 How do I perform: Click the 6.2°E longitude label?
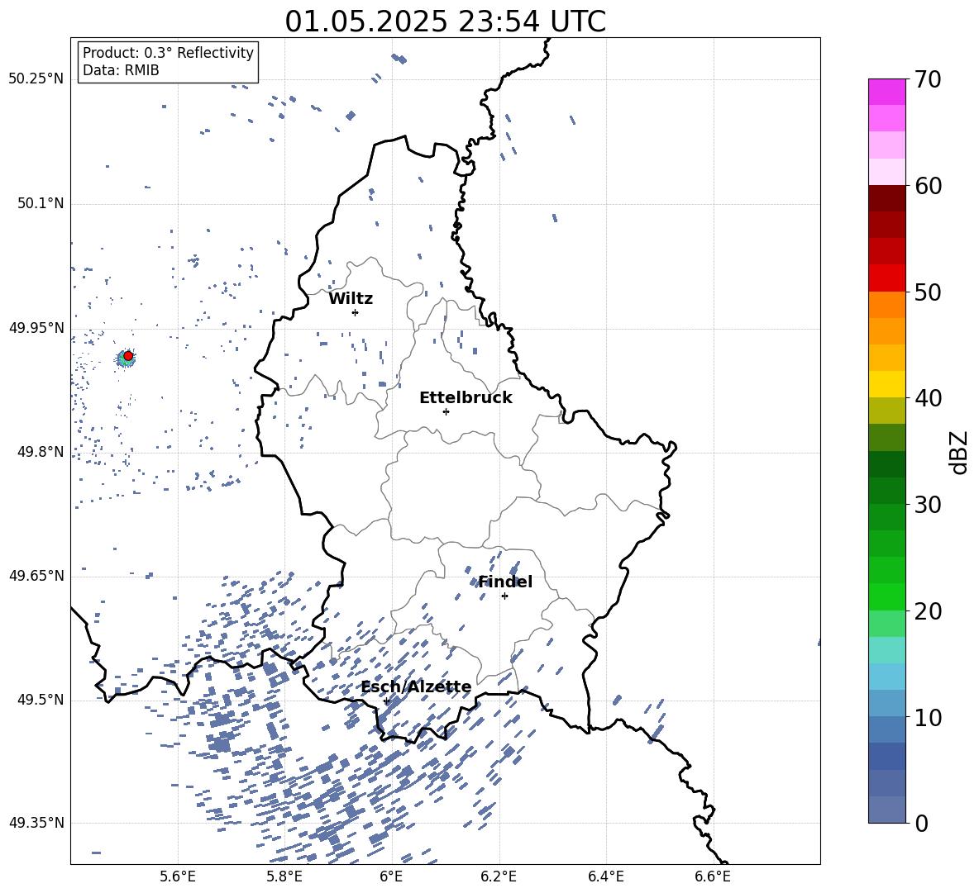pos(499,876)
